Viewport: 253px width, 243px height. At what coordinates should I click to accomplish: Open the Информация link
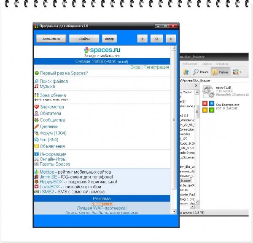53,154
